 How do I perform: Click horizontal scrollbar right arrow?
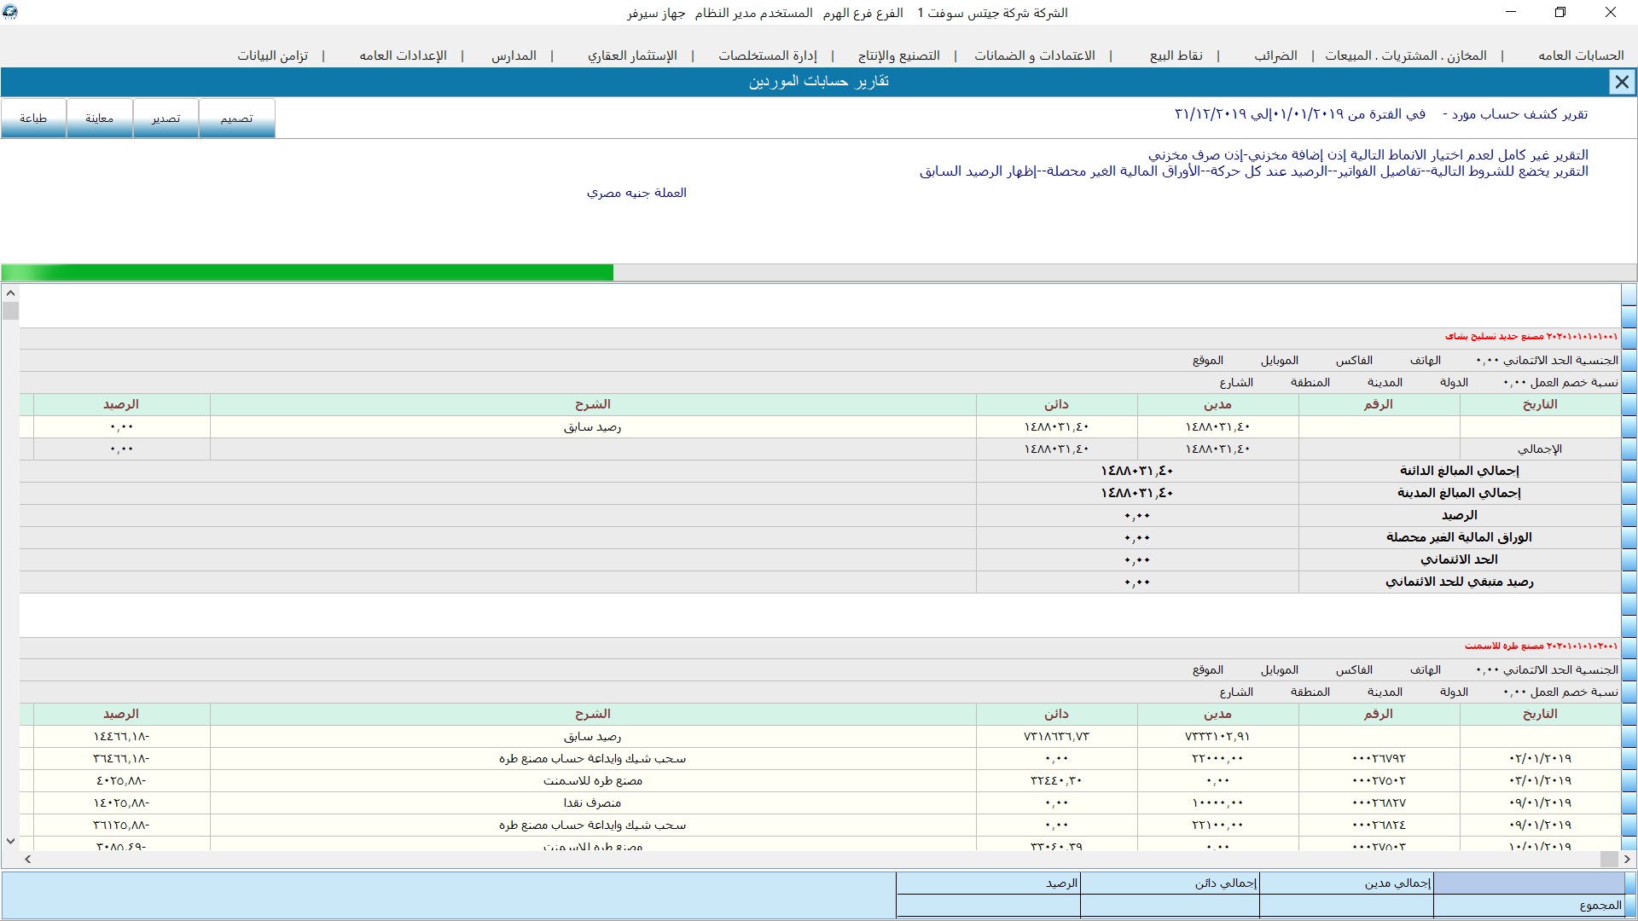point(1629,860)
